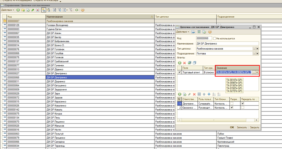Uncheck the Торговый агент filter row checkbox

click(179, 72)
